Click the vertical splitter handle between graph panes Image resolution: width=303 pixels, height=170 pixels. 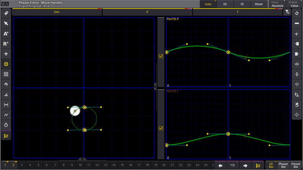[x=155, y=86]
